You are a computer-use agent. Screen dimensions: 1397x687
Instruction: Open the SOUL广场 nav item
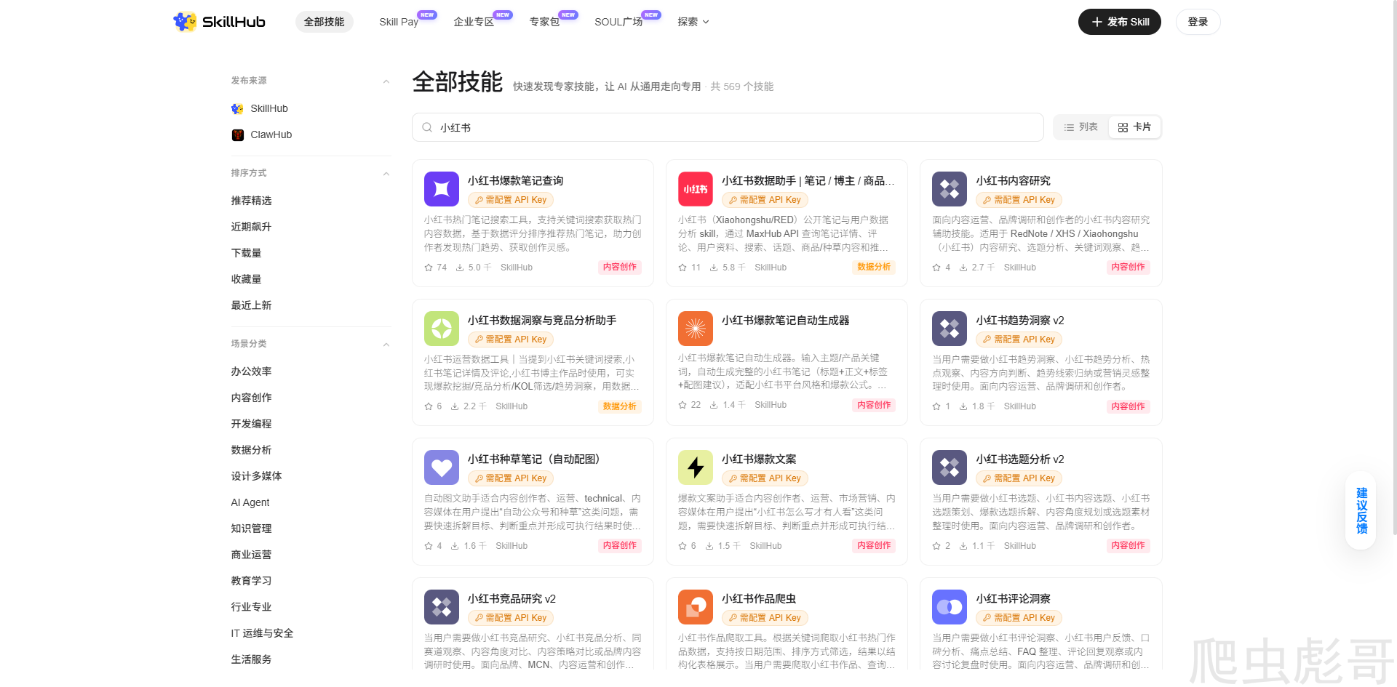[x=618, y=22]
